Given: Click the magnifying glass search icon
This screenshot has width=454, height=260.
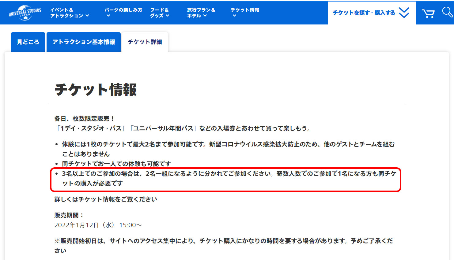Looking at the screenshot, I should [447, 12].
